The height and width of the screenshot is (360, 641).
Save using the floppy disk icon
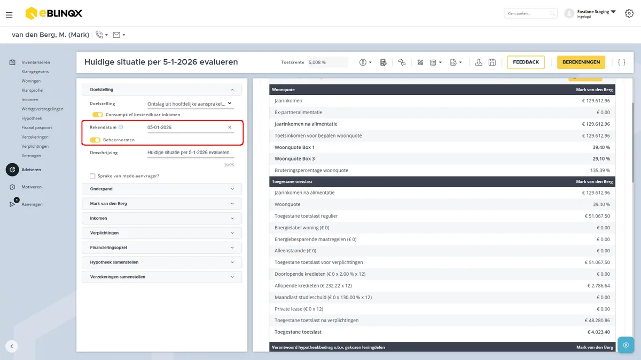[x=492, y=62]
